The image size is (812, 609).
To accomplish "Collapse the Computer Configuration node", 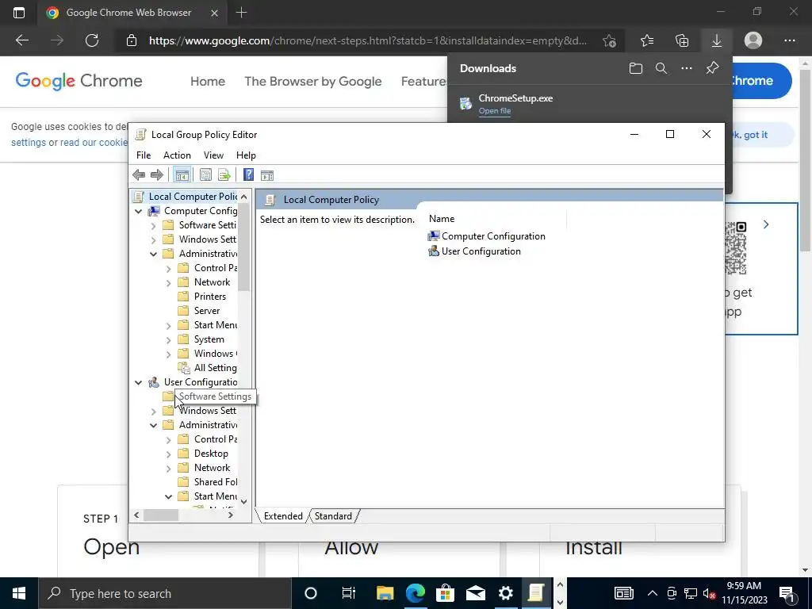I will pyautogui.click(x=138, y=211).
